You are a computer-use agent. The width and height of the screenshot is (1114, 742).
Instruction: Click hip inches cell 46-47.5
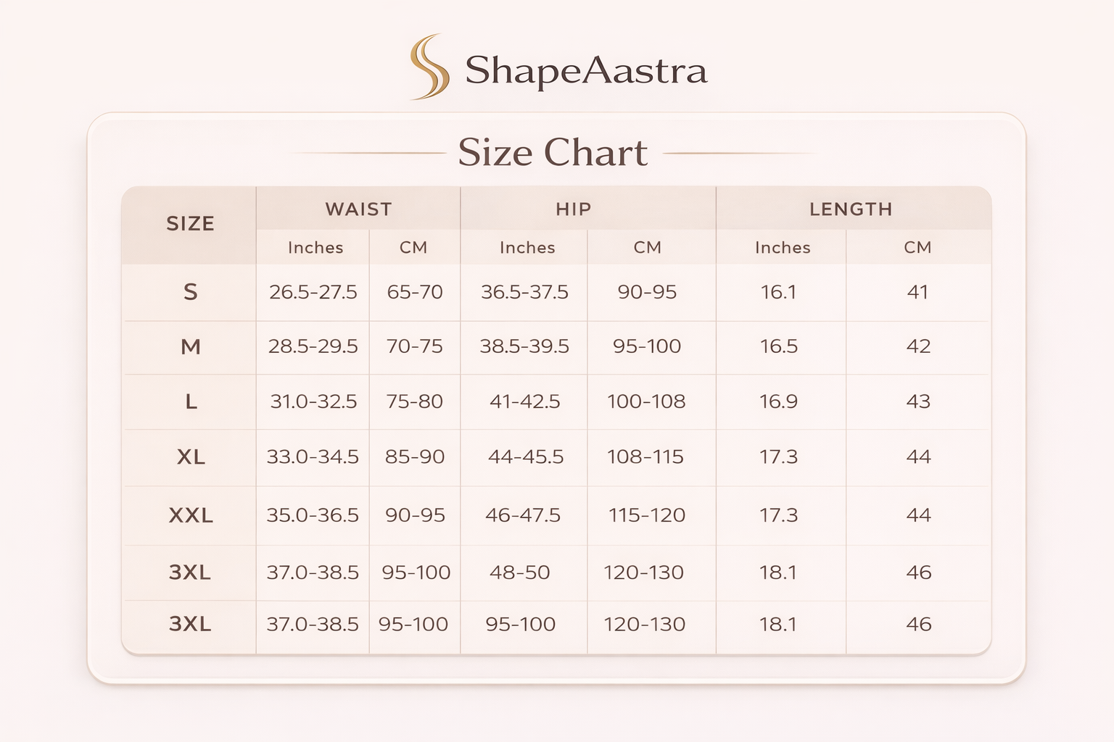point(522,515)
